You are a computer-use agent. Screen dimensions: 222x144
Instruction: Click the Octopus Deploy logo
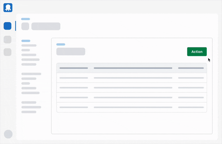tap(8, 8)
